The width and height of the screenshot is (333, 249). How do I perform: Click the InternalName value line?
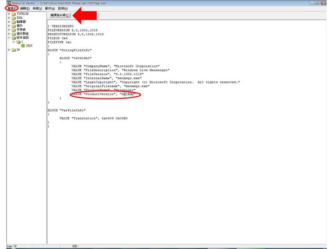pyautogui.click(x=107, y=78)
